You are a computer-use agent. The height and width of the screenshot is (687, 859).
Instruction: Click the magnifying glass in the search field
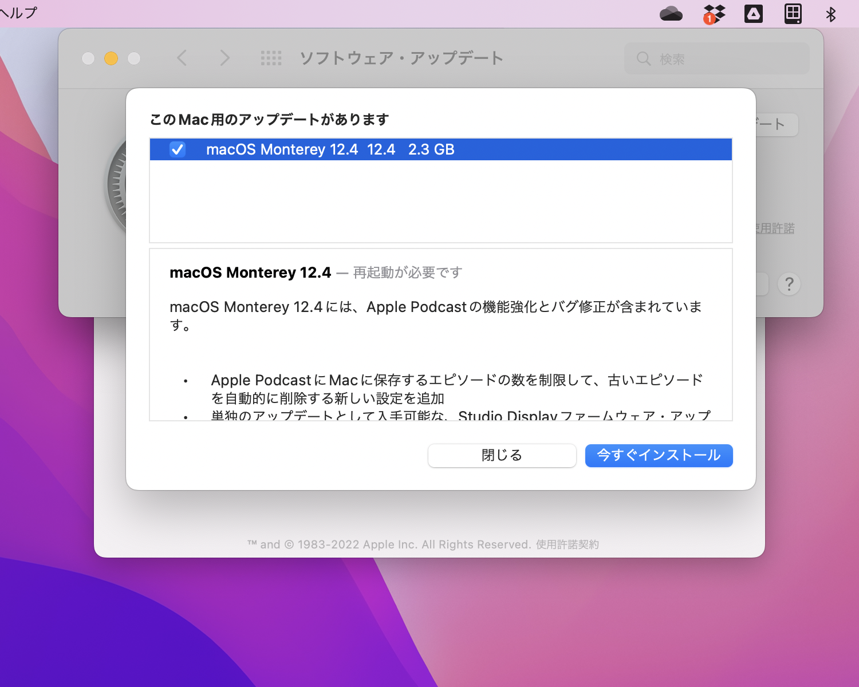[644, 58]
